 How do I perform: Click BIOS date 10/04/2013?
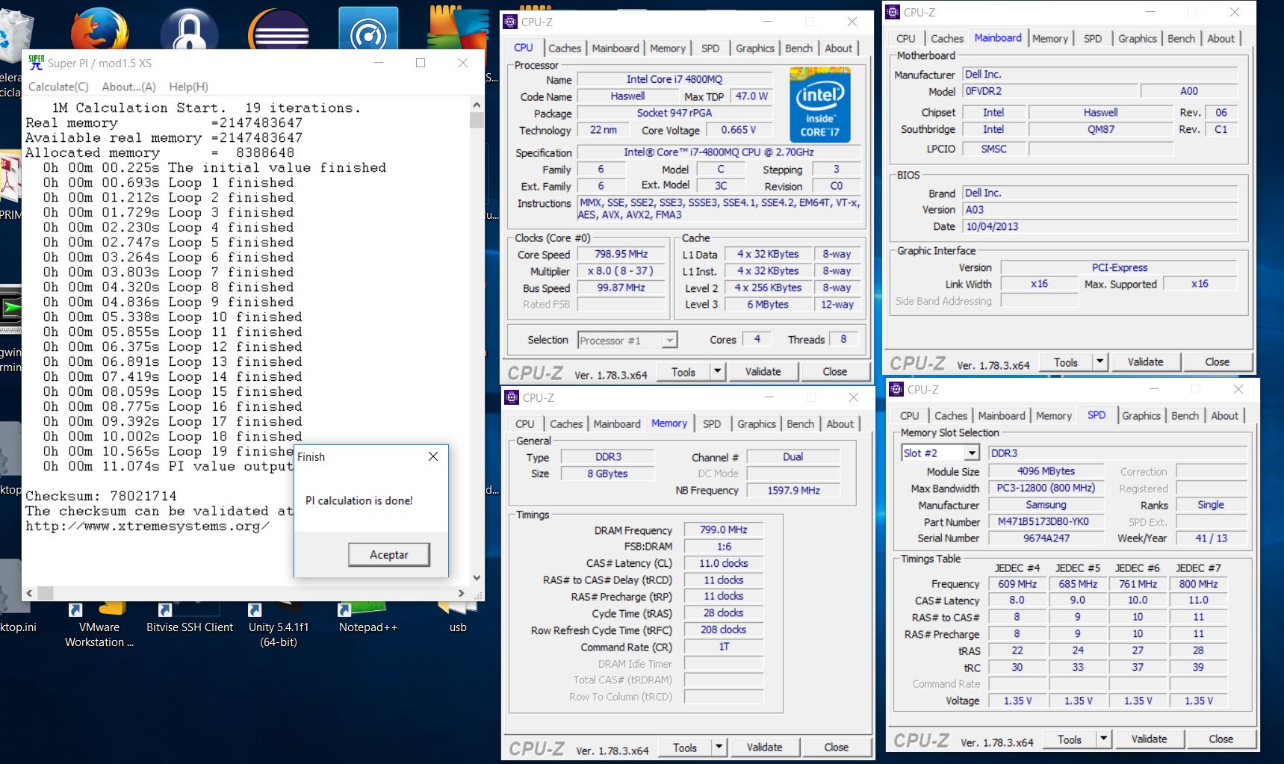tap(1100, 226)
